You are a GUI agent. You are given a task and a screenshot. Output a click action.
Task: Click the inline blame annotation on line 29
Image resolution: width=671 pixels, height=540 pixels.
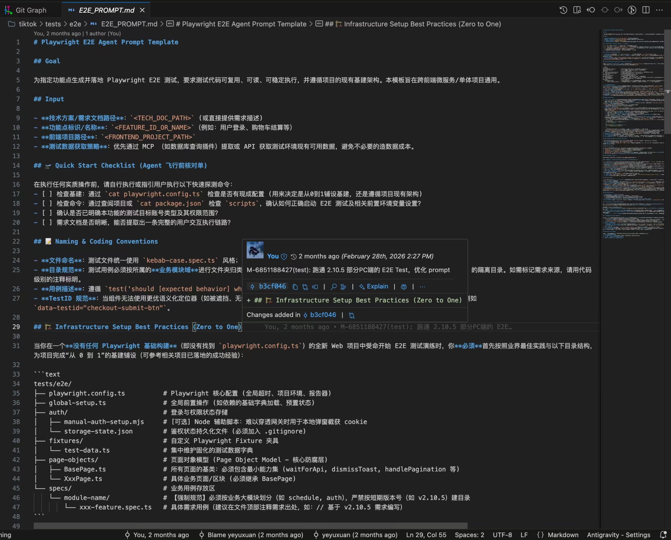pyautogui.click(x=388, y=327)
